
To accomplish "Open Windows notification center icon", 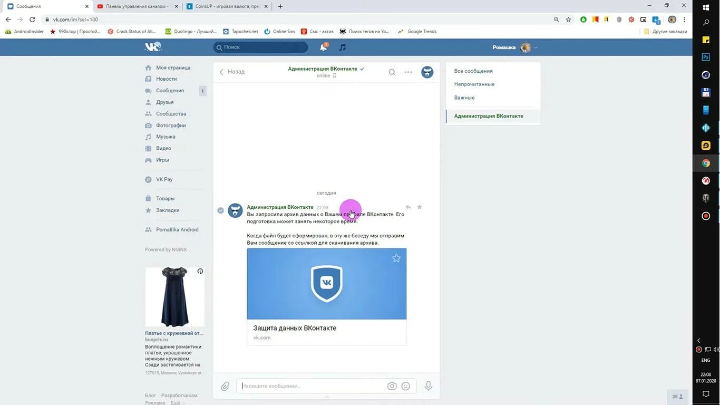I will (x=706, y=394).
